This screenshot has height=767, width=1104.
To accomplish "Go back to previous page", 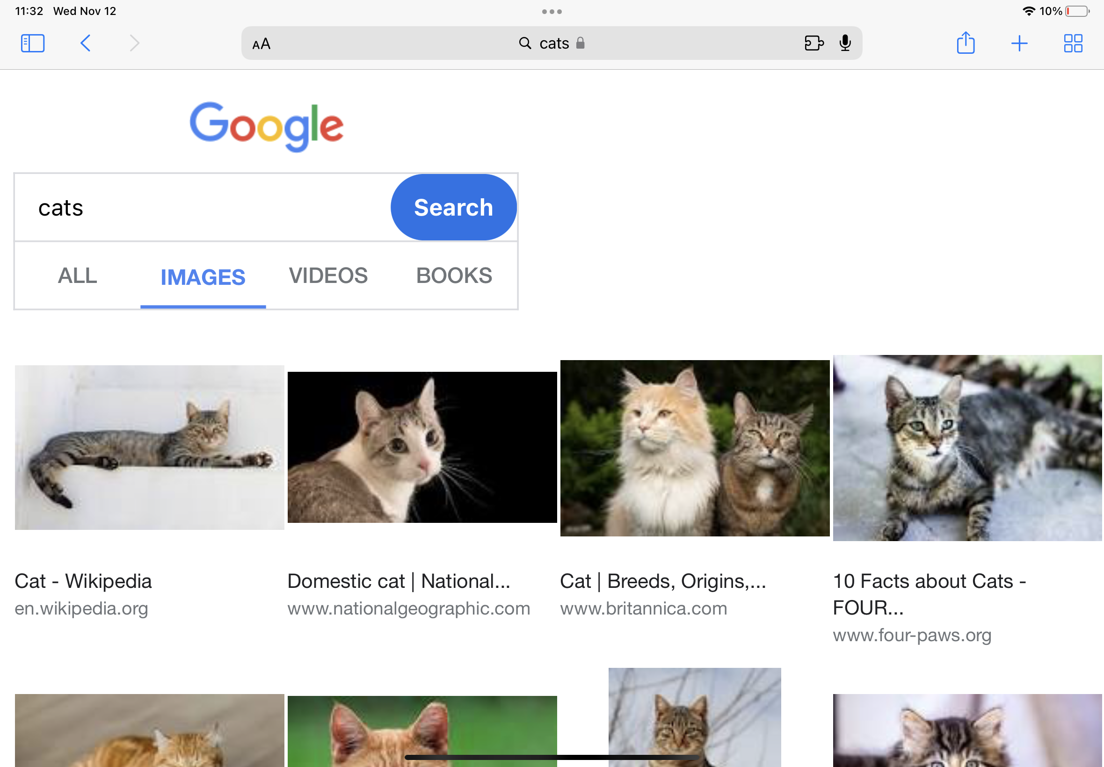I will (86, 43).
